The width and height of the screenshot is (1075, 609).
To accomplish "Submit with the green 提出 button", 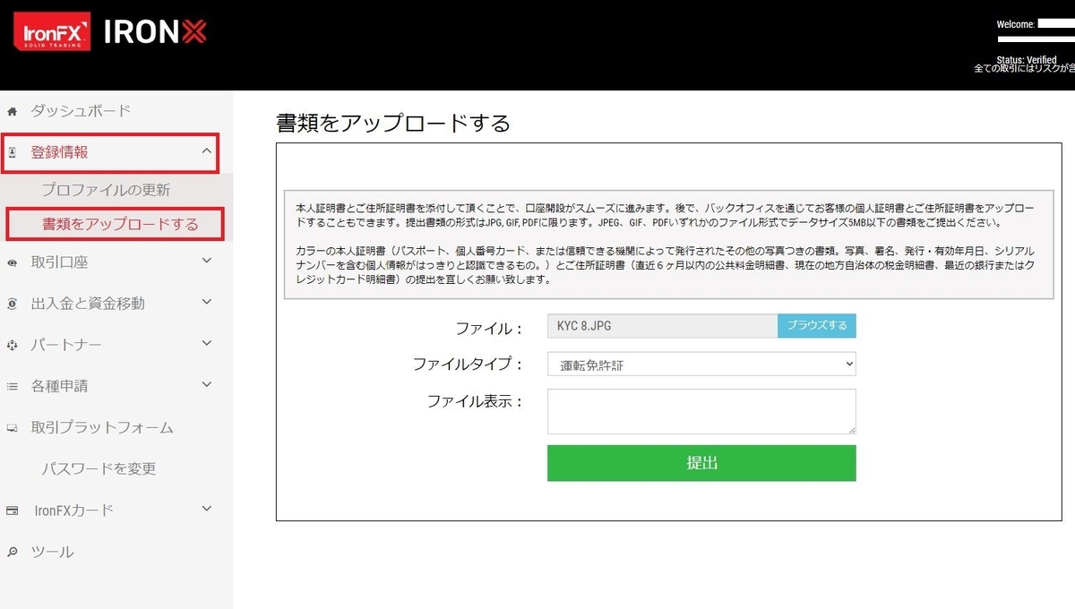I will pyautogui.click(x=701, y=463).
